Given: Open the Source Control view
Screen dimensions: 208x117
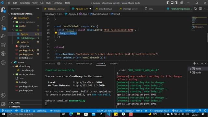Looking at the screenshot, I should [3, 27].
